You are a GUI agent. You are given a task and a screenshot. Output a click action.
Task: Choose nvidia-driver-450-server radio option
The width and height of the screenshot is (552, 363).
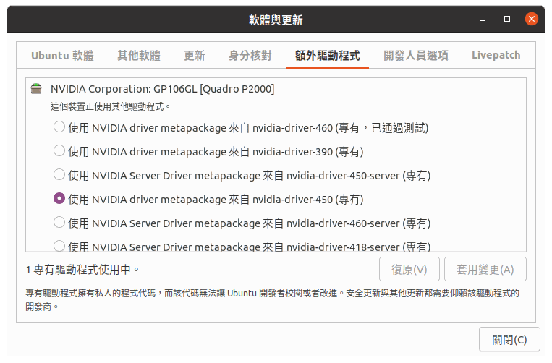pyautogui.click(x=59, y=175)
